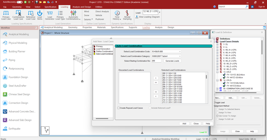Select Physical Modeling workflow
This screenshot has width=267, height=140.
click(x=18, y=43)
